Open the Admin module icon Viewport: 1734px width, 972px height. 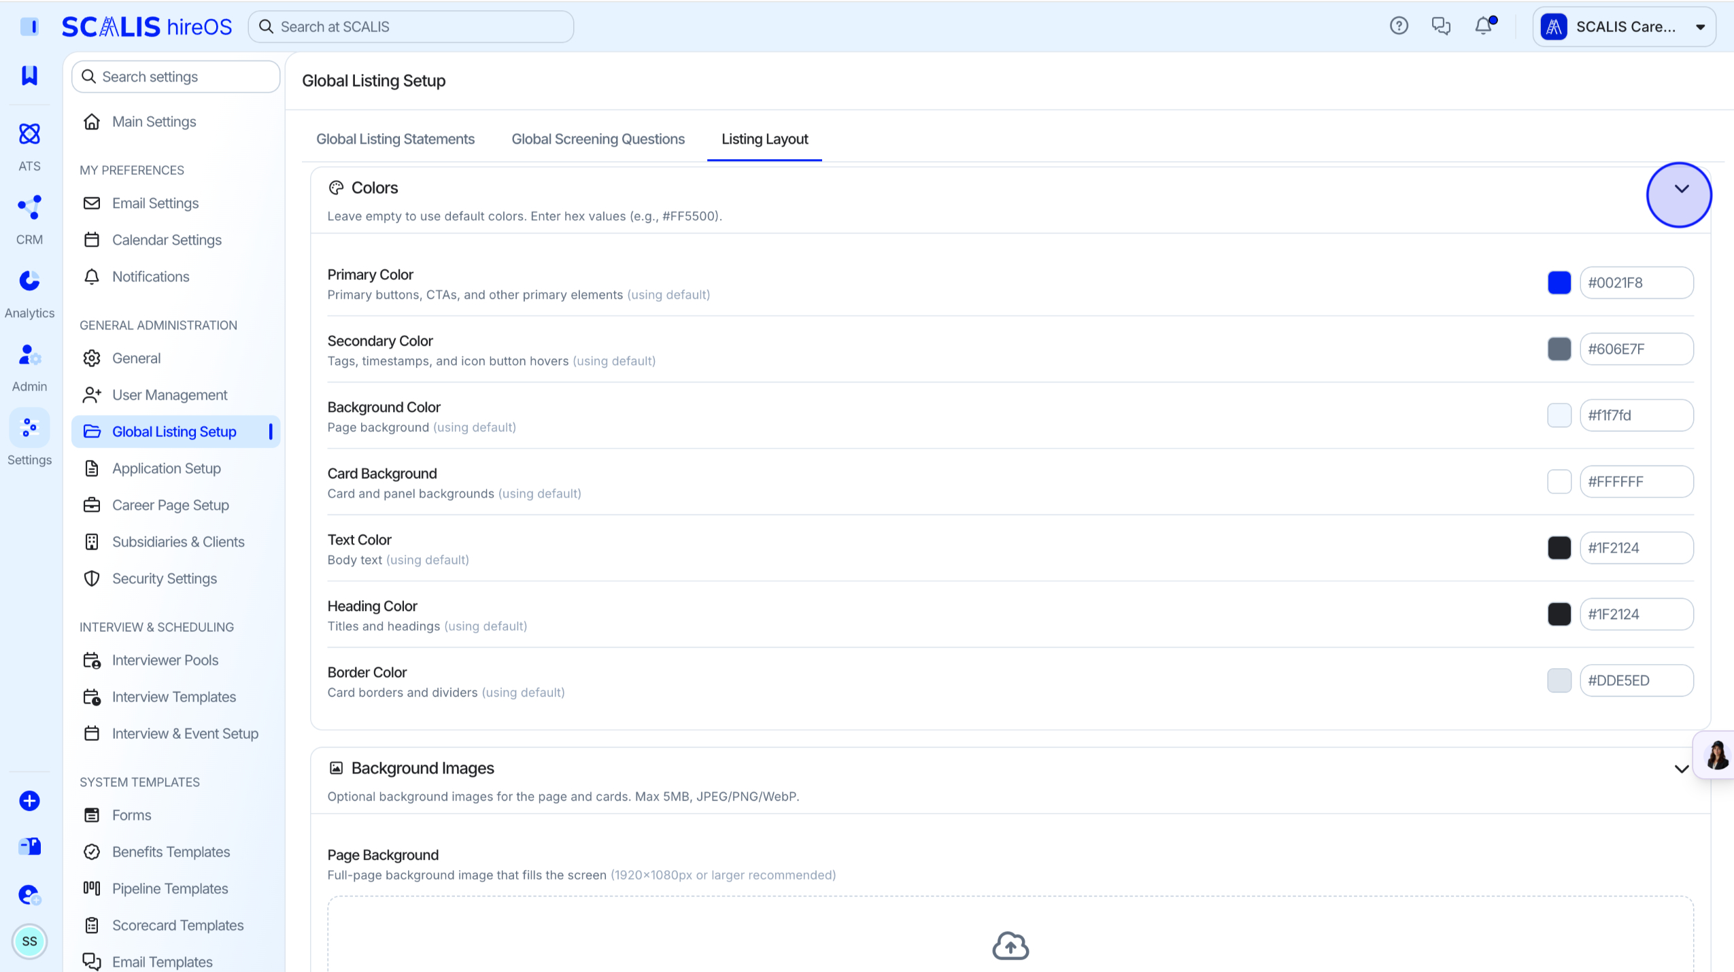[29, 354]
